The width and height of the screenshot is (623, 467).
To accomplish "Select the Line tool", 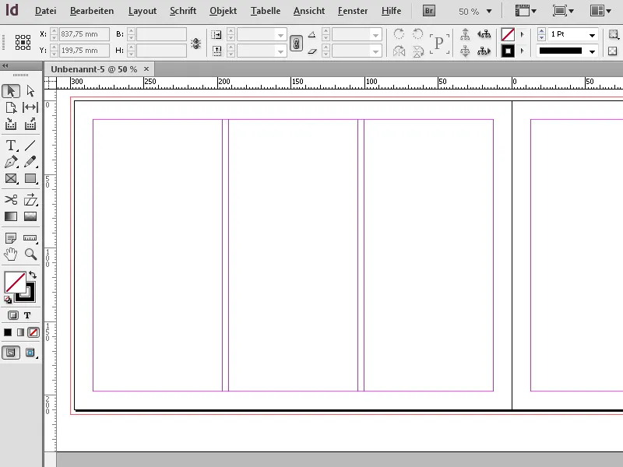I will tap(30, 146).
